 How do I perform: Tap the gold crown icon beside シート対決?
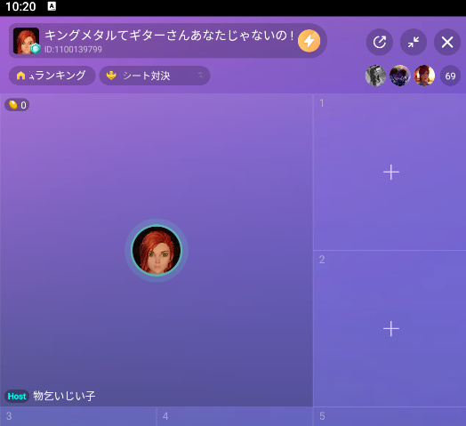pyautogui.click(x=111, y=76)
